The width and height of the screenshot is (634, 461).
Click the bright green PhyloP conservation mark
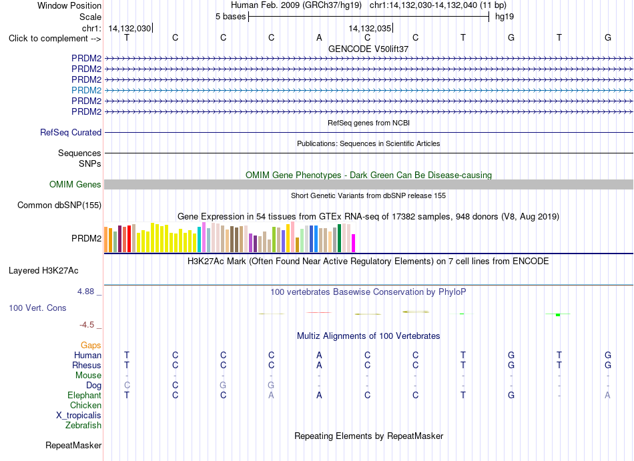558,314
